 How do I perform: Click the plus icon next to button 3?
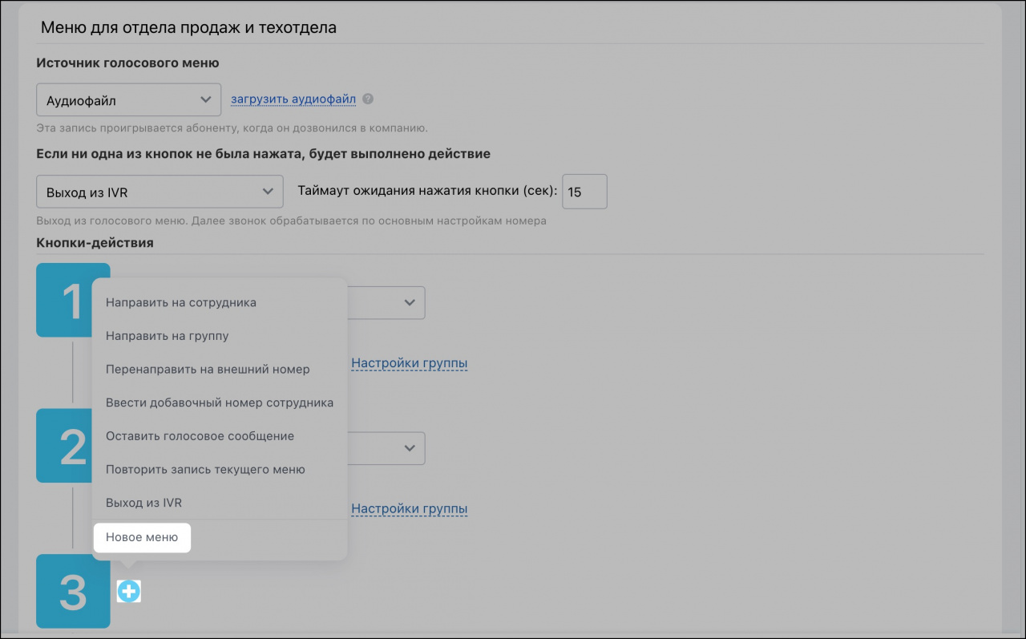pos(128,592)
